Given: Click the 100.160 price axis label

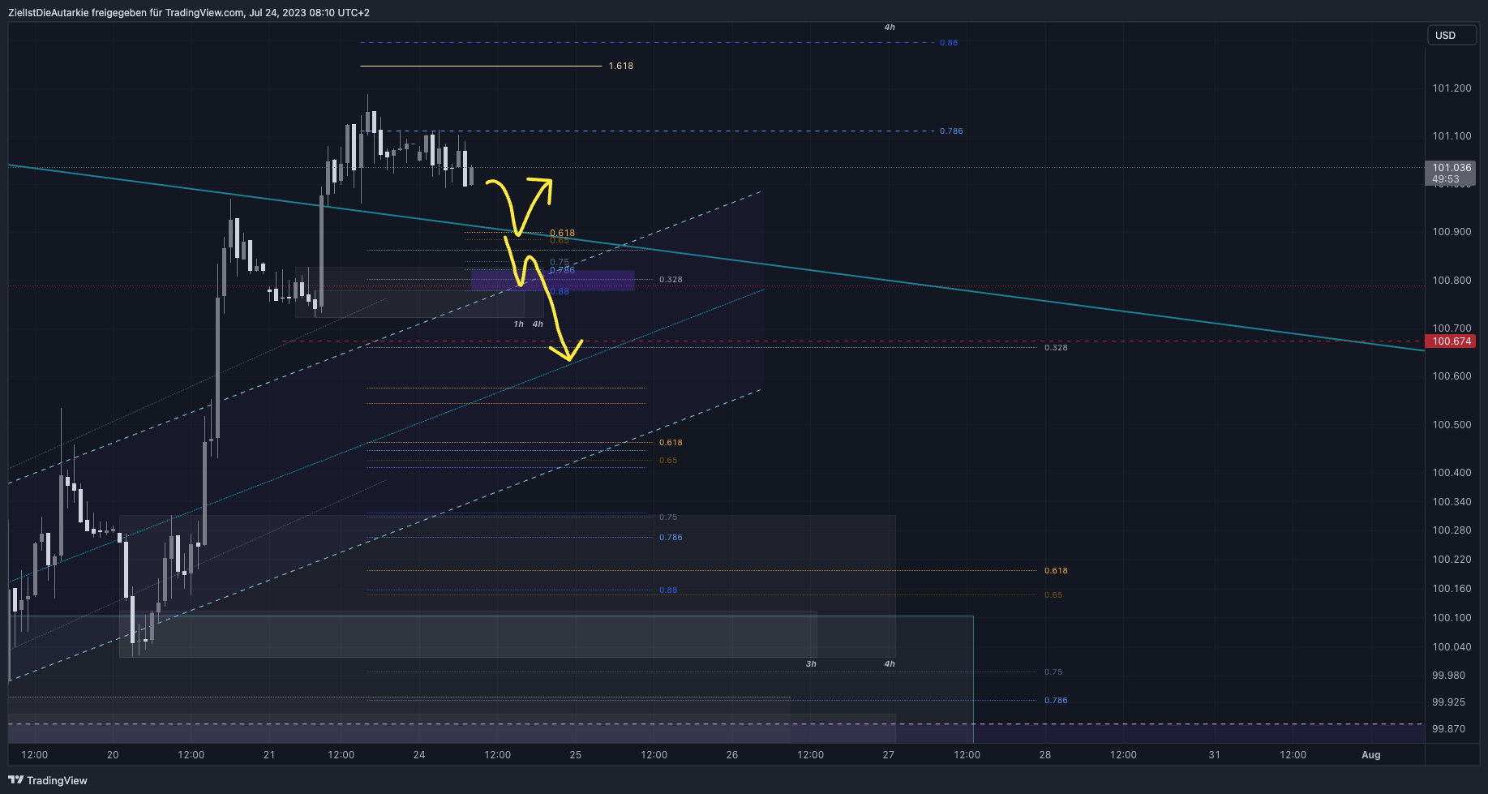Looking at the screenshot, I should click(x=1452, y=589).
